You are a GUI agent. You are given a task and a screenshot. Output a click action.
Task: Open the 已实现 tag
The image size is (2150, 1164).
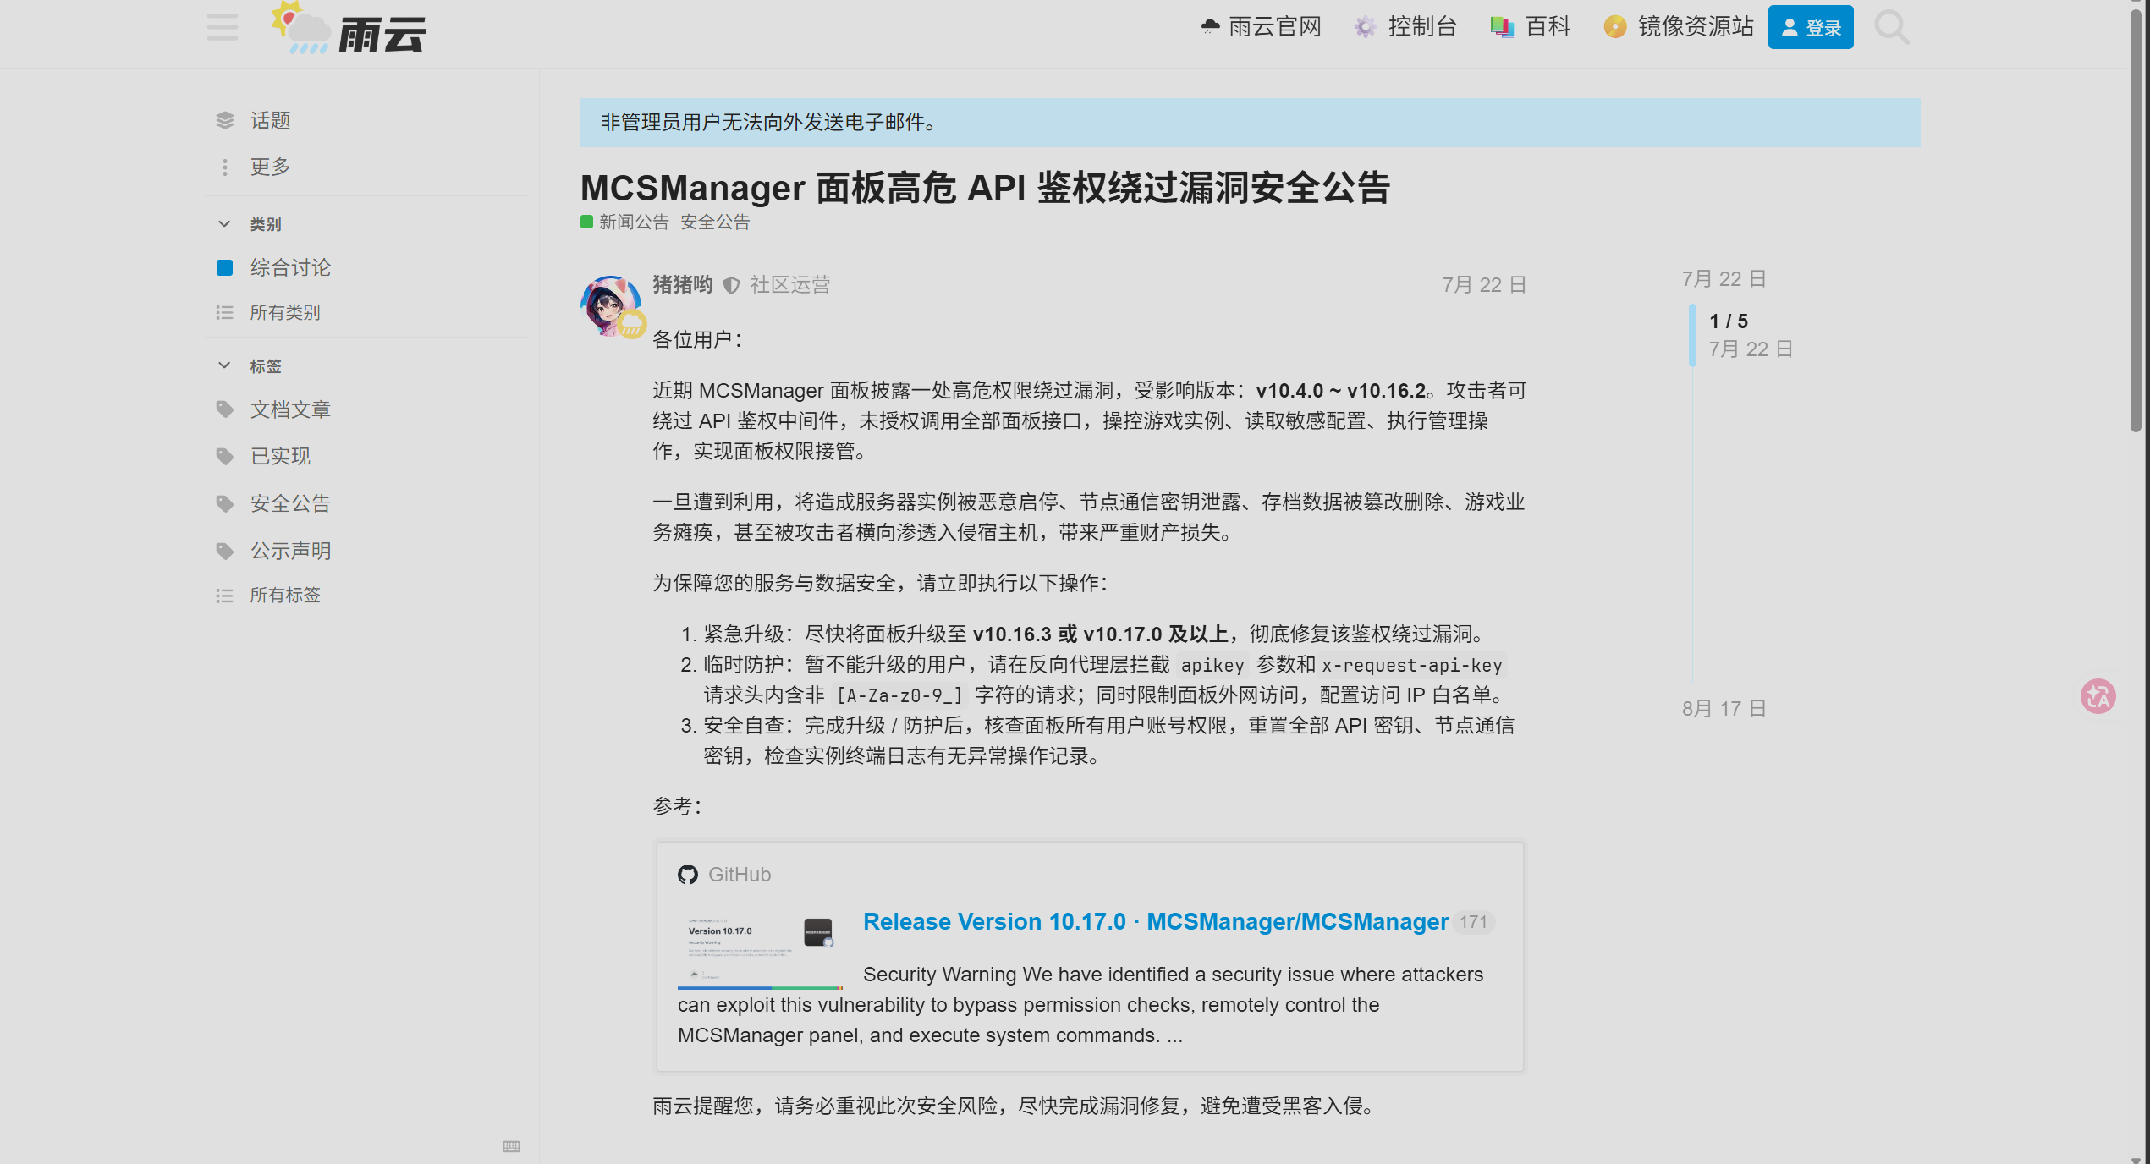(280, 457)
